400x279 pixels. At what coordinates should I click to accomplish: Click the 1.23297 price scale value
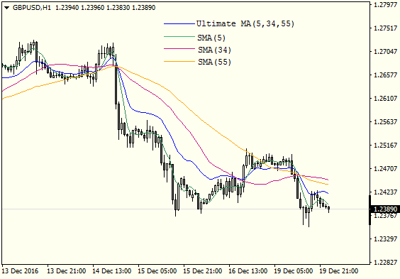[385, 239]
